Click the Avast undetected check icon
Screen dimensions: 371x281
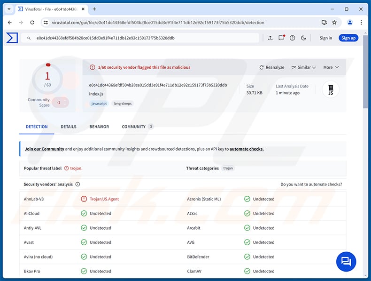coord(84,242)
